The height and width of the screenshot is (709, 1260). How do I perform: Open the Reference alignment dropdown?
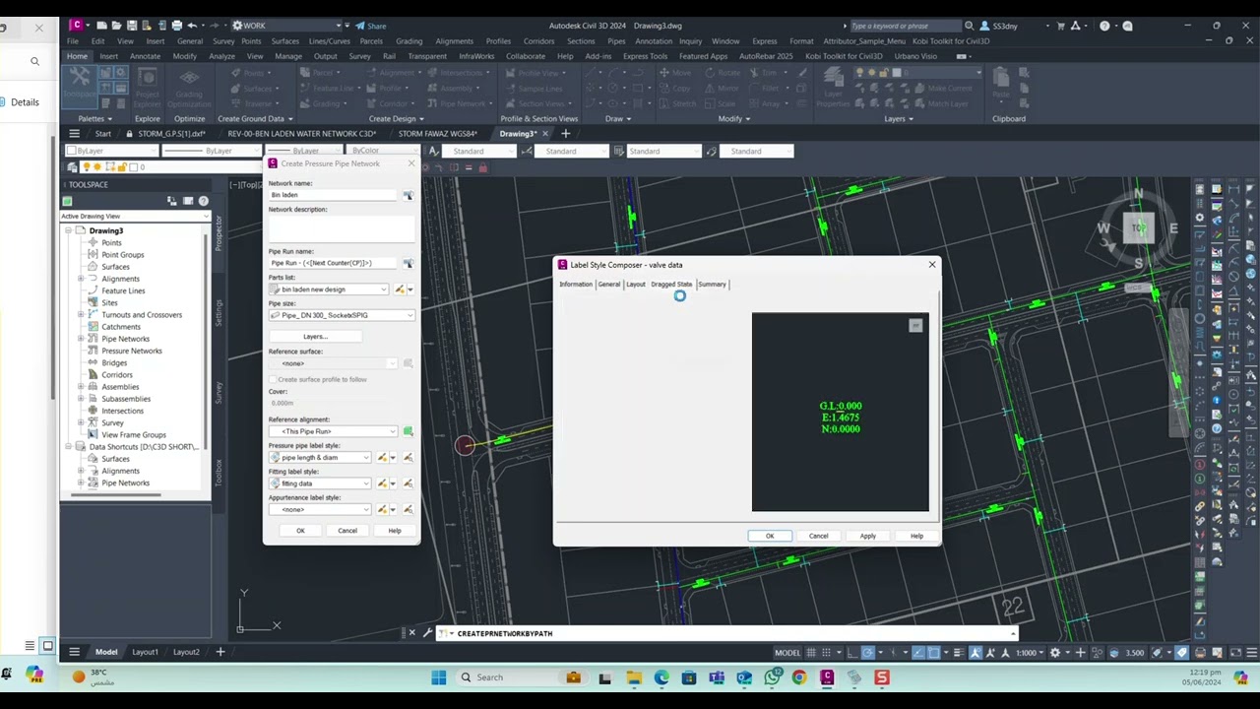click(334, 431)
